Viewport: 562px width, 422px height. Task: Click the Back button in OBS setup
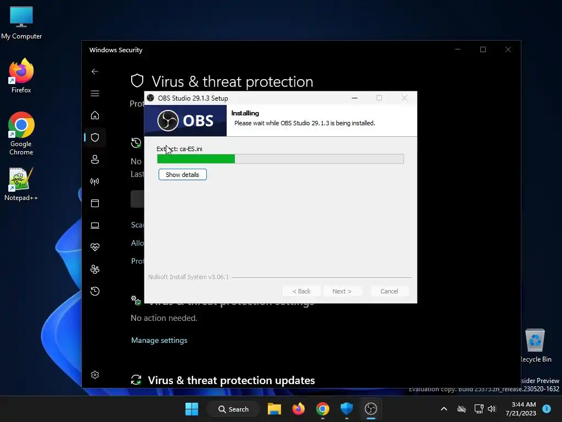301,291
